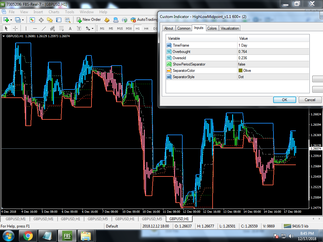The image size is (323, 242).
Task: Switch to M30 timeframe
Action: [x=129, y=29]
